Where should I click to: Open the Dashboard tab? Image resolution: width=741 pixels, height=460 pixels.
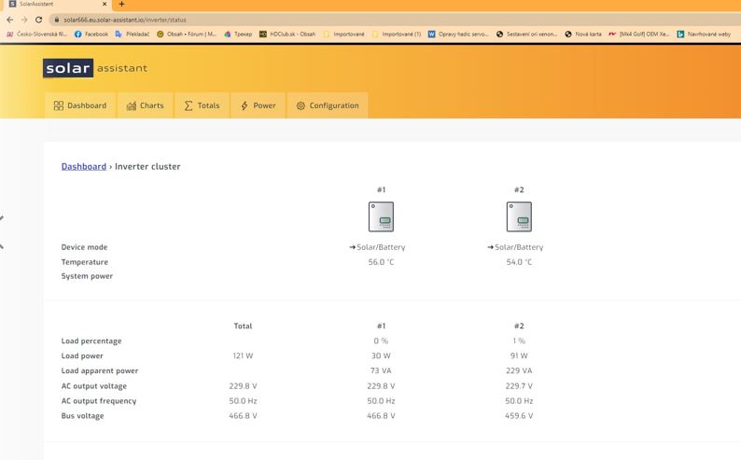point(79,105)
